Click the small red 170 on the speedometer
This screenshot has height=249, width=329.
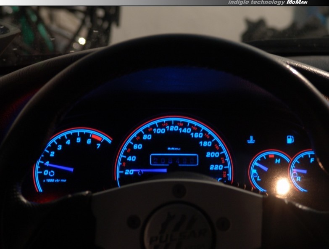pos(207,136)
